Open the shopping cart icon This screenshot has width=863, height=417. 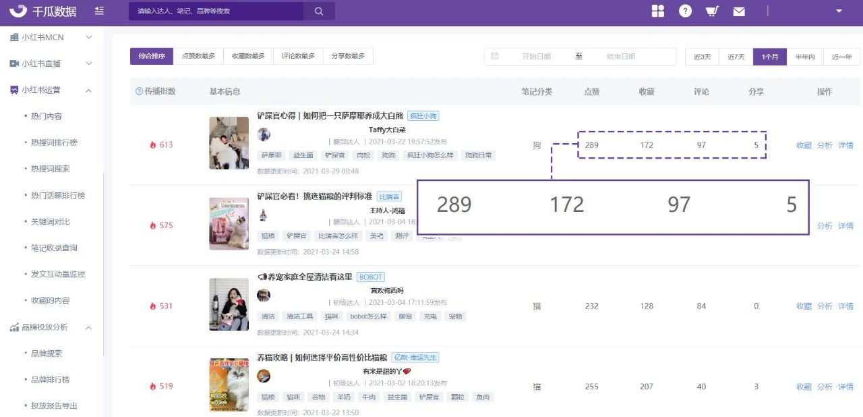(x=712, y=11)
